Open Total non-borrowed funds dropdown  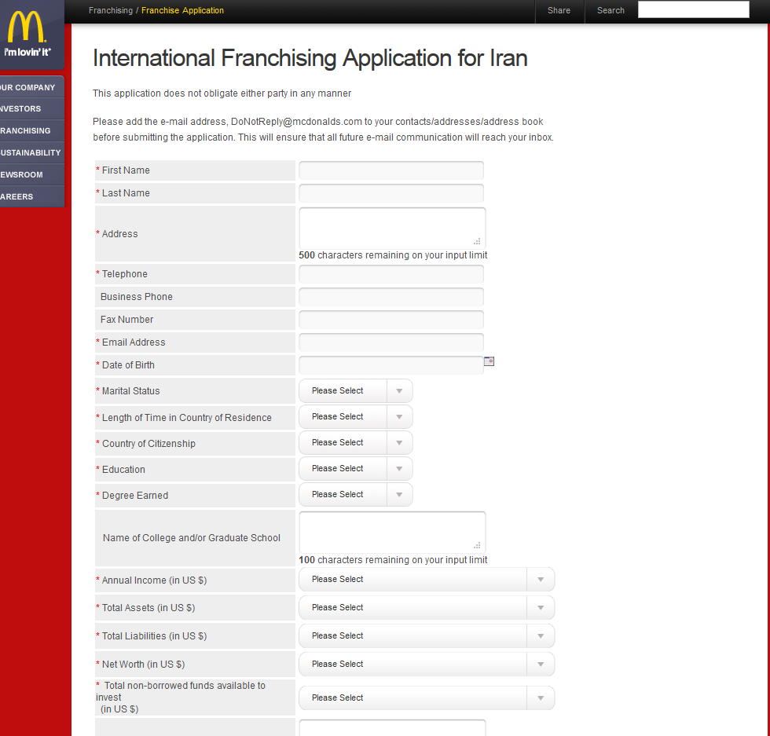pyautogui.click(x=427, y=698)
